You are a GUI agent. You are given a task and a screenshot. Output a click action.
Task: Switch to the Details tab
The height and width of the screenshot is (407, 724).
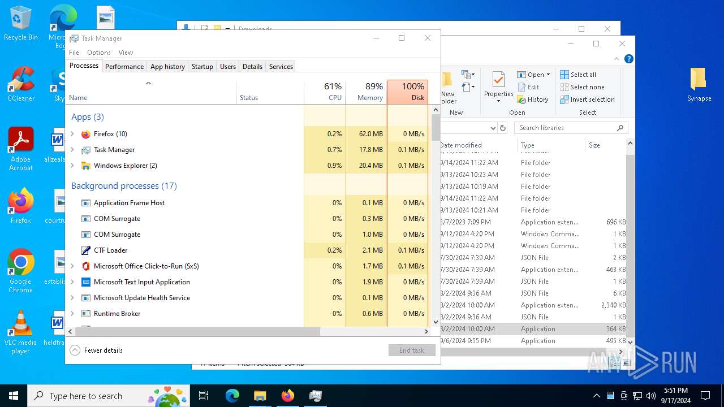(252, 67)
